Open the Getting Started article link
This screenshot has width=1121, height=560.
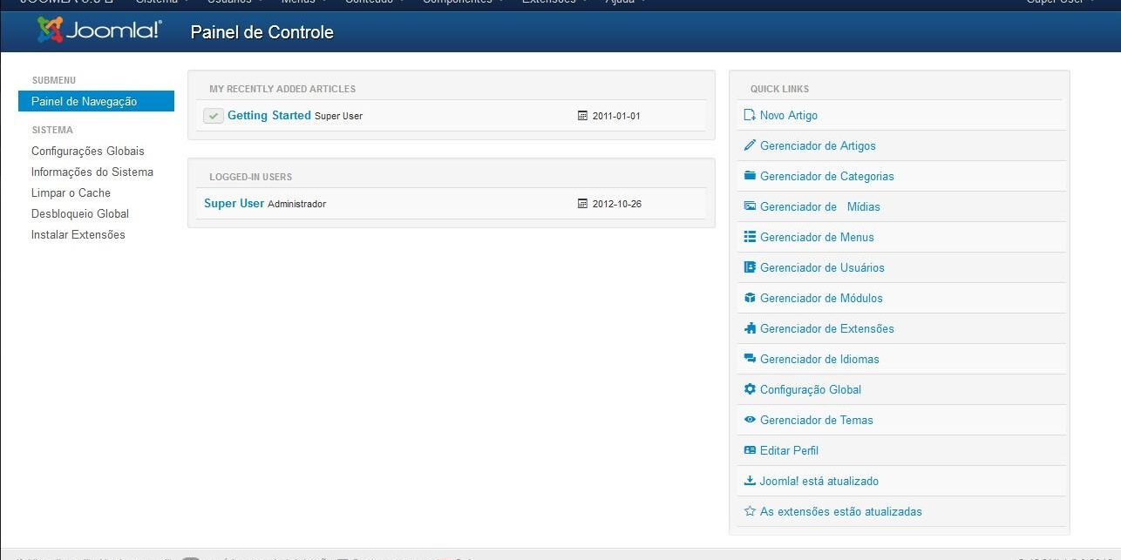click(268, 115)
